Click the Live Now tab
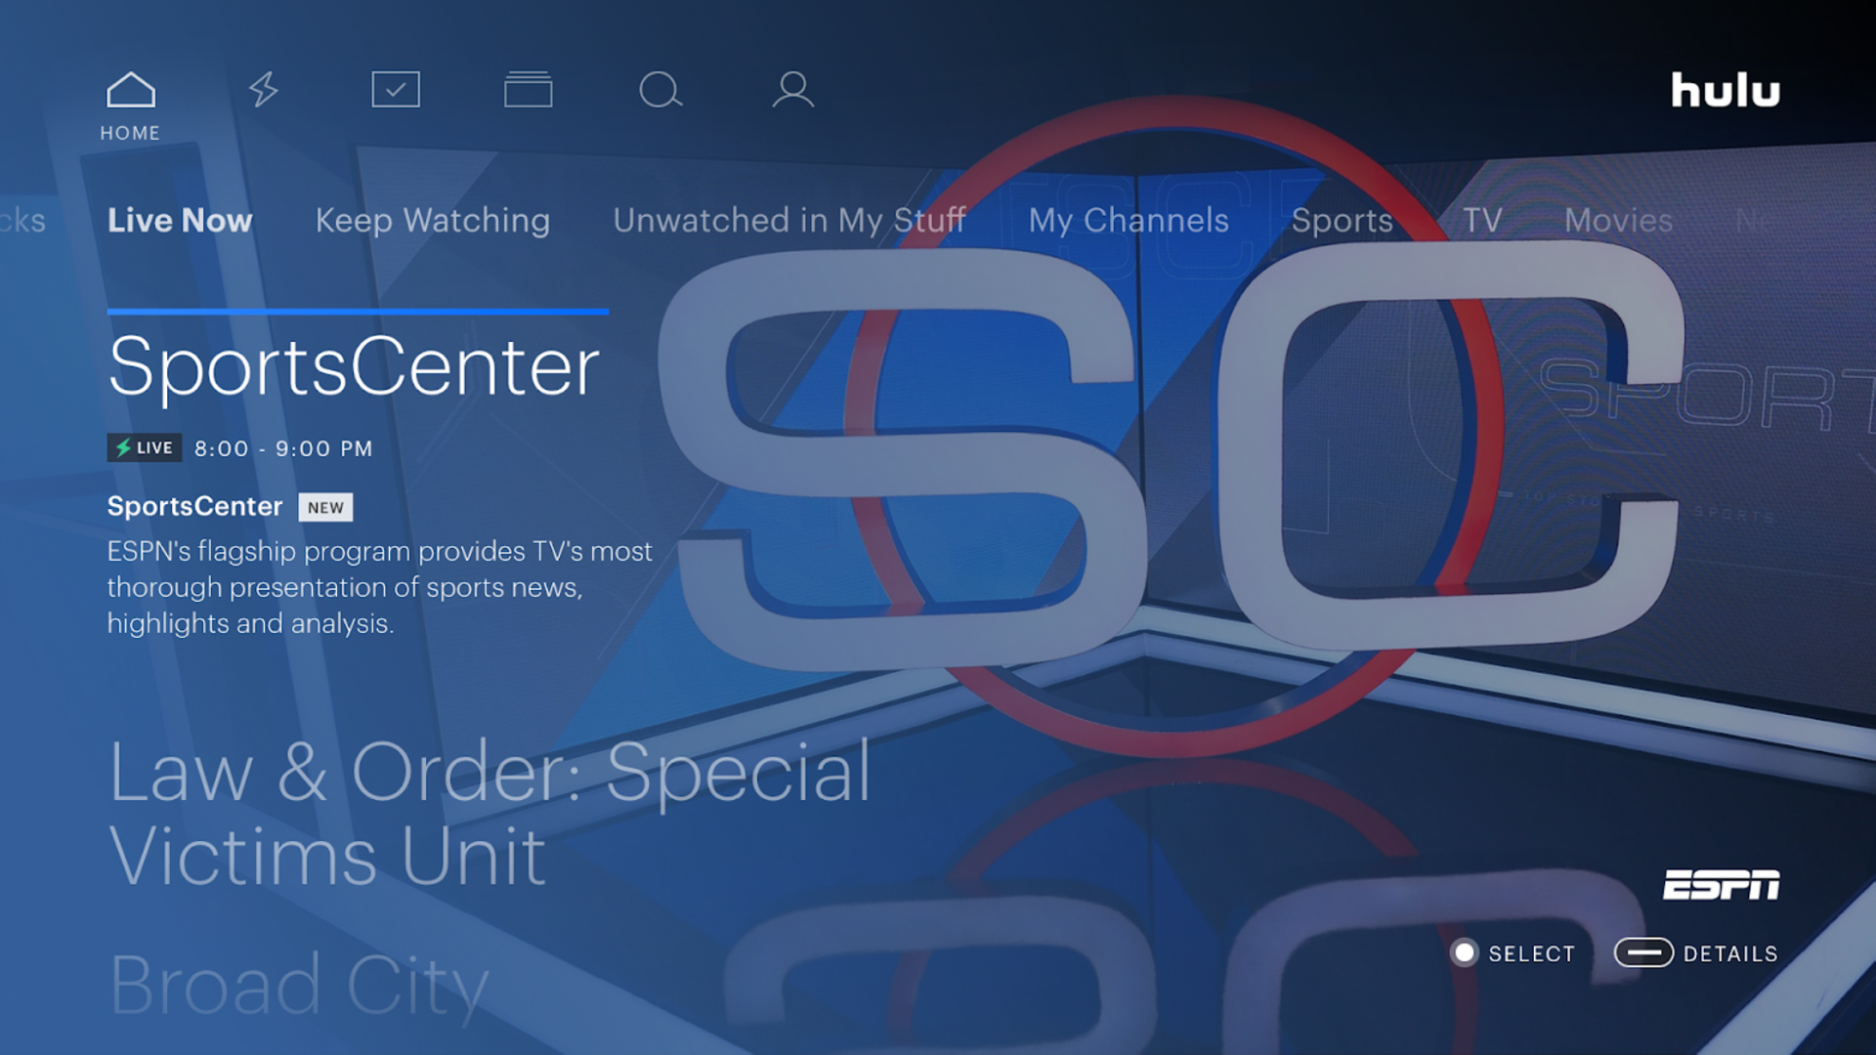This screenshot has width=1876, height=1055. pos(181,220)
